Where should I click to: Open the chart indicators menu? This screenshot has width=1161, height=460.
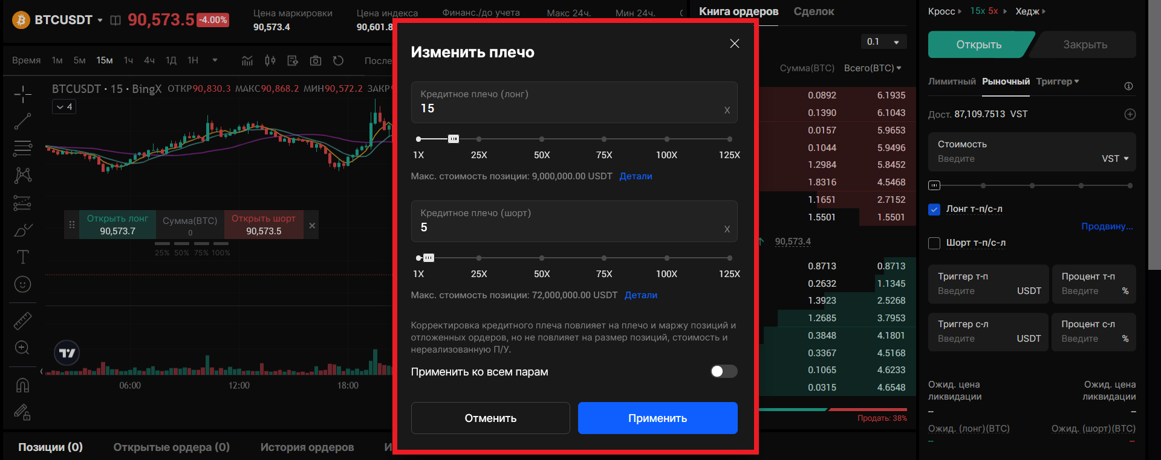coord(247,60)
